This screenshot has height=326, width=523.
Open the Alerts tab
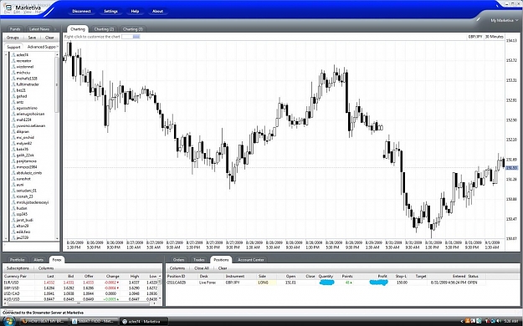click(x=38, y=260)
